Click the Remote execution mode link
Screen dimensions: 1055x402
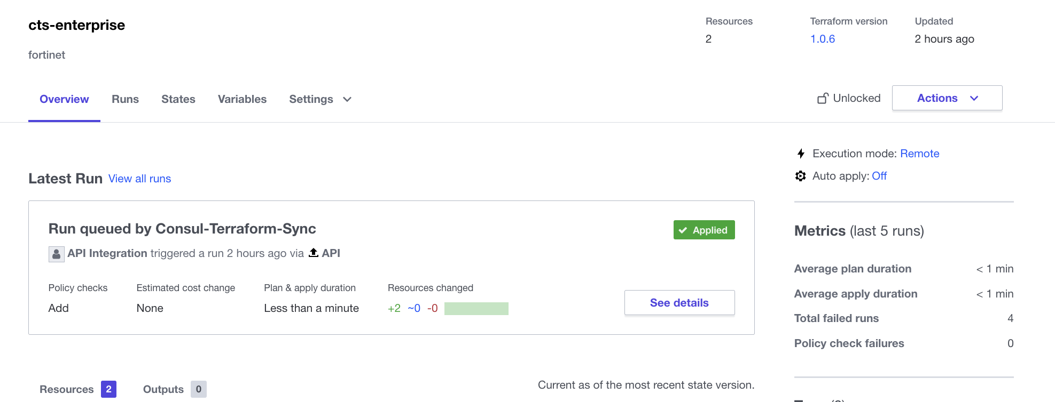click(x=919, y=154)
